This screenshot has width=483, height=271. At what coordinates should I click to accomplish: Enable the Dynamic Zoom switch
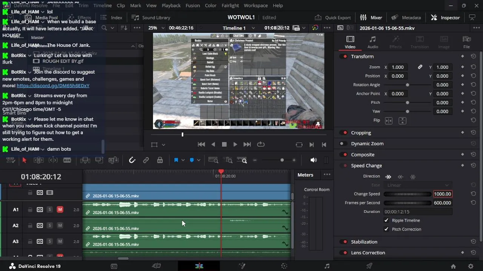(343, 144)
